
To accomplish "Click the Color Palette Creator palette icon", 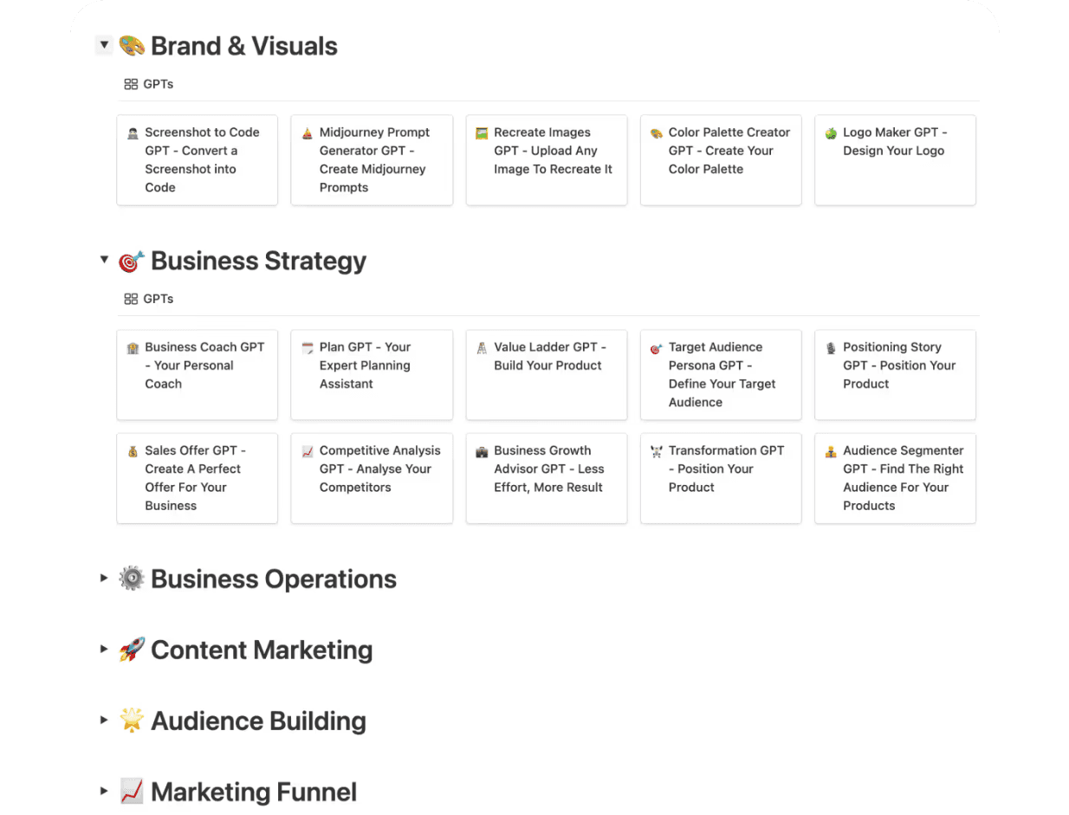I will click(656, 133).
